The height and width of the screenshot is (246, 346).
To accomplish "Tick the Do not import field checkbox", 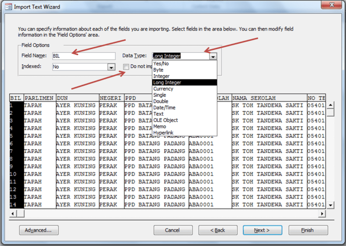I will [x=126, y=67].
